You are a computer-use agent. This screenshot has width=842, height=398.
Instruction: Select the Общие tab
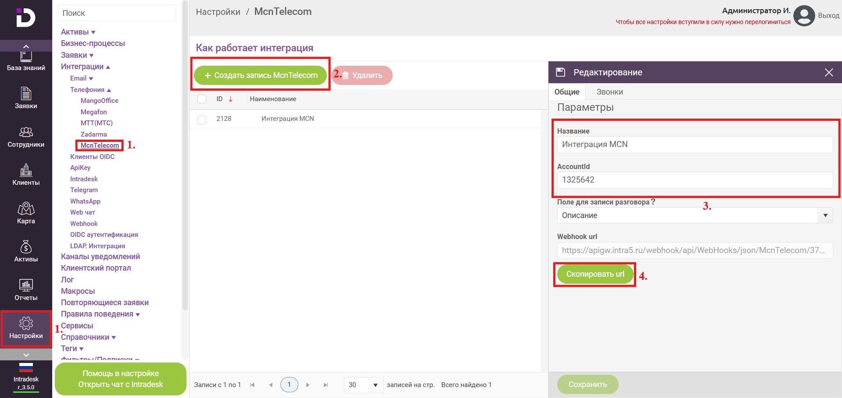point(566,92)
